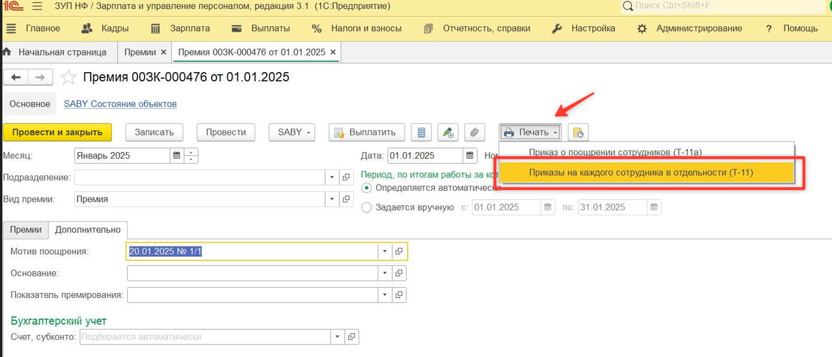Open calendar picker for Месяц field
This screenshot has height=357, width=832.
(x=177, y=156)
